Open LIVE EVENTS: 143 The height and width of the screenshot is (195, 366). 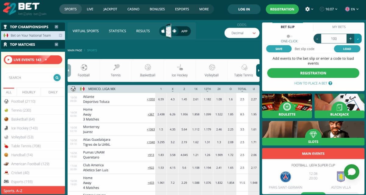click(33, 60)
